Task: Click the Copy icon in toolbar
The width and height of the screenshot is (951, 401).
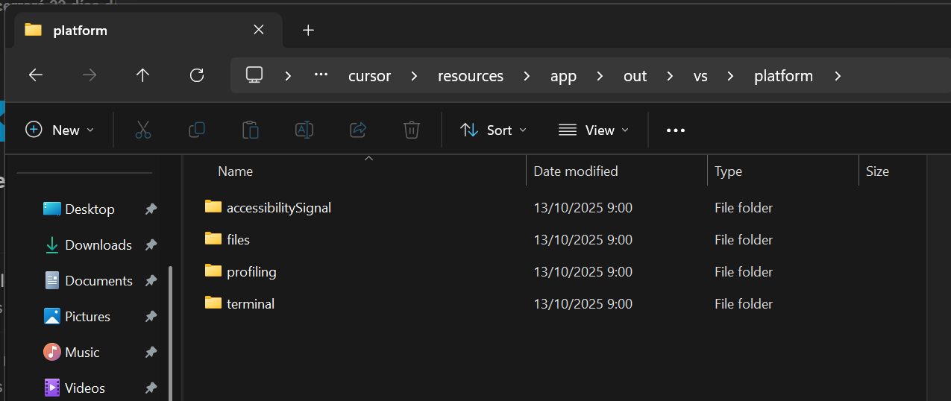Action: 197,130
